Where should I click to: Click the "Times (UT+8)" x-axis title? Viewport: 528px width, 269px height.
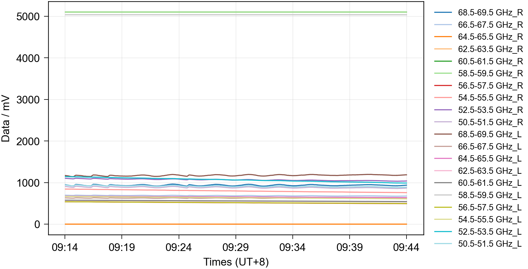[236, 262]
